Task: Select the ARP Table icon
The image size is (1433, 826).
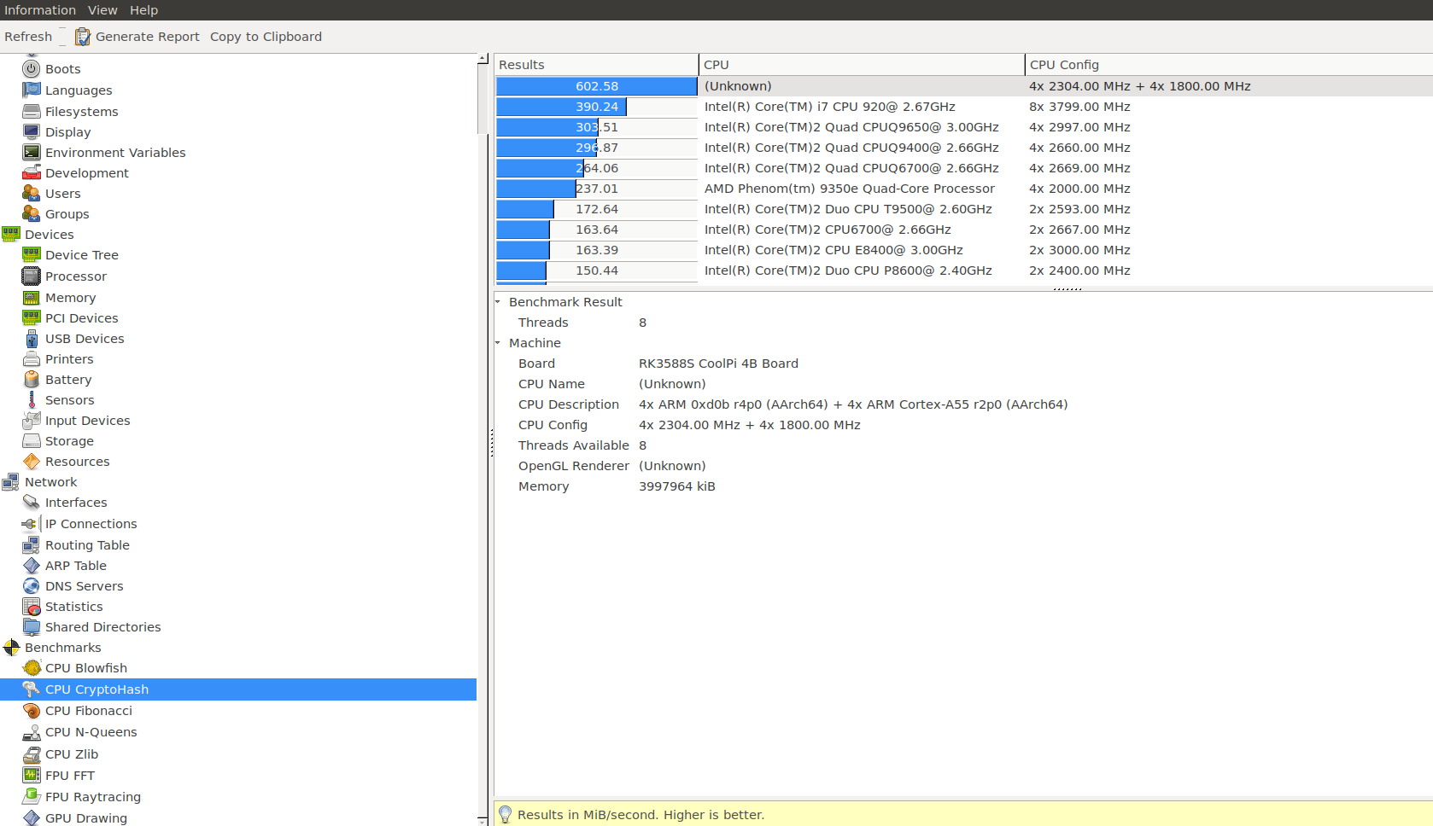Action: 32,566
